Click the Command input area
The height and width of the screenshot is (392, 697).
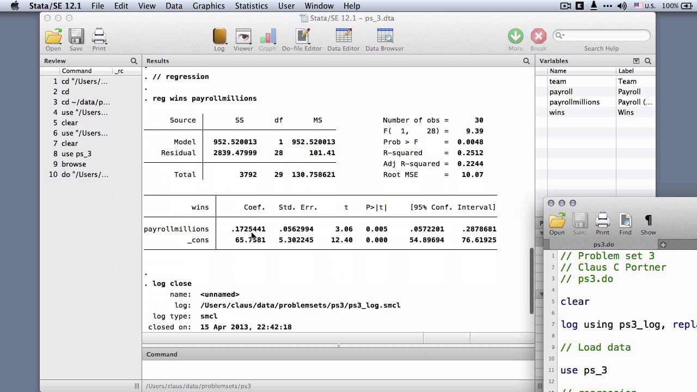pos(338,370)
